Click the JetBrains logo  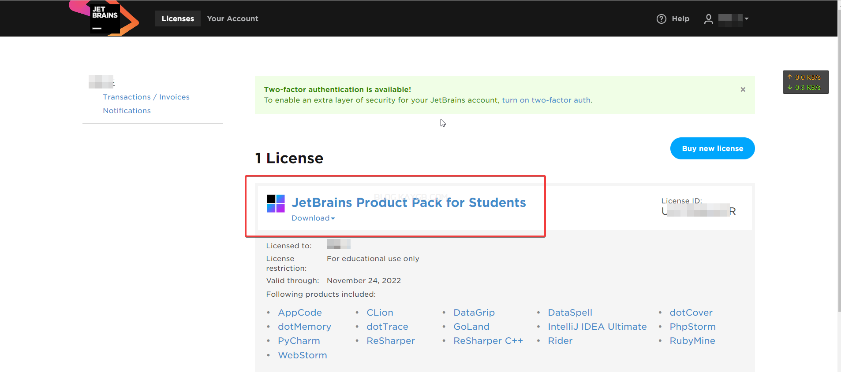pyautogui.click(x=105, y=18)
